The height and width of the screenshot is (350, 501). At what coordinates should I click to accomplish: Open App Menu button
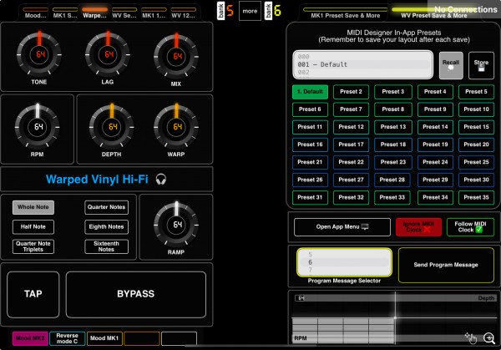click(342, 227)
